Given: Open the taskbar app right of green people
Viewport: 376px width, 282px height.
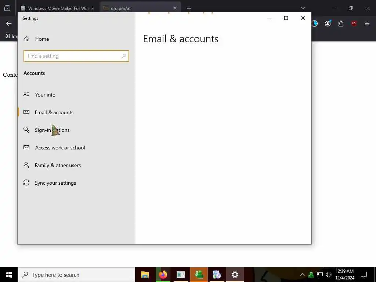Looking at the screenshot, I should tap(217, 275).
